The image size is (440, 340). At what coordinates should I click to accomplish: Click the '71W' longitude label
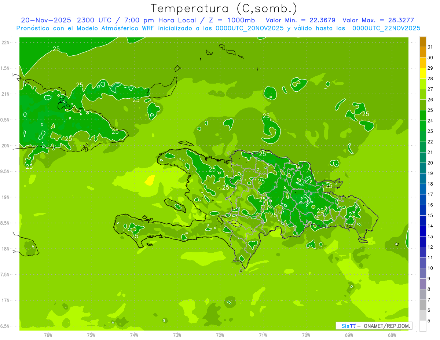click(263, 335)
